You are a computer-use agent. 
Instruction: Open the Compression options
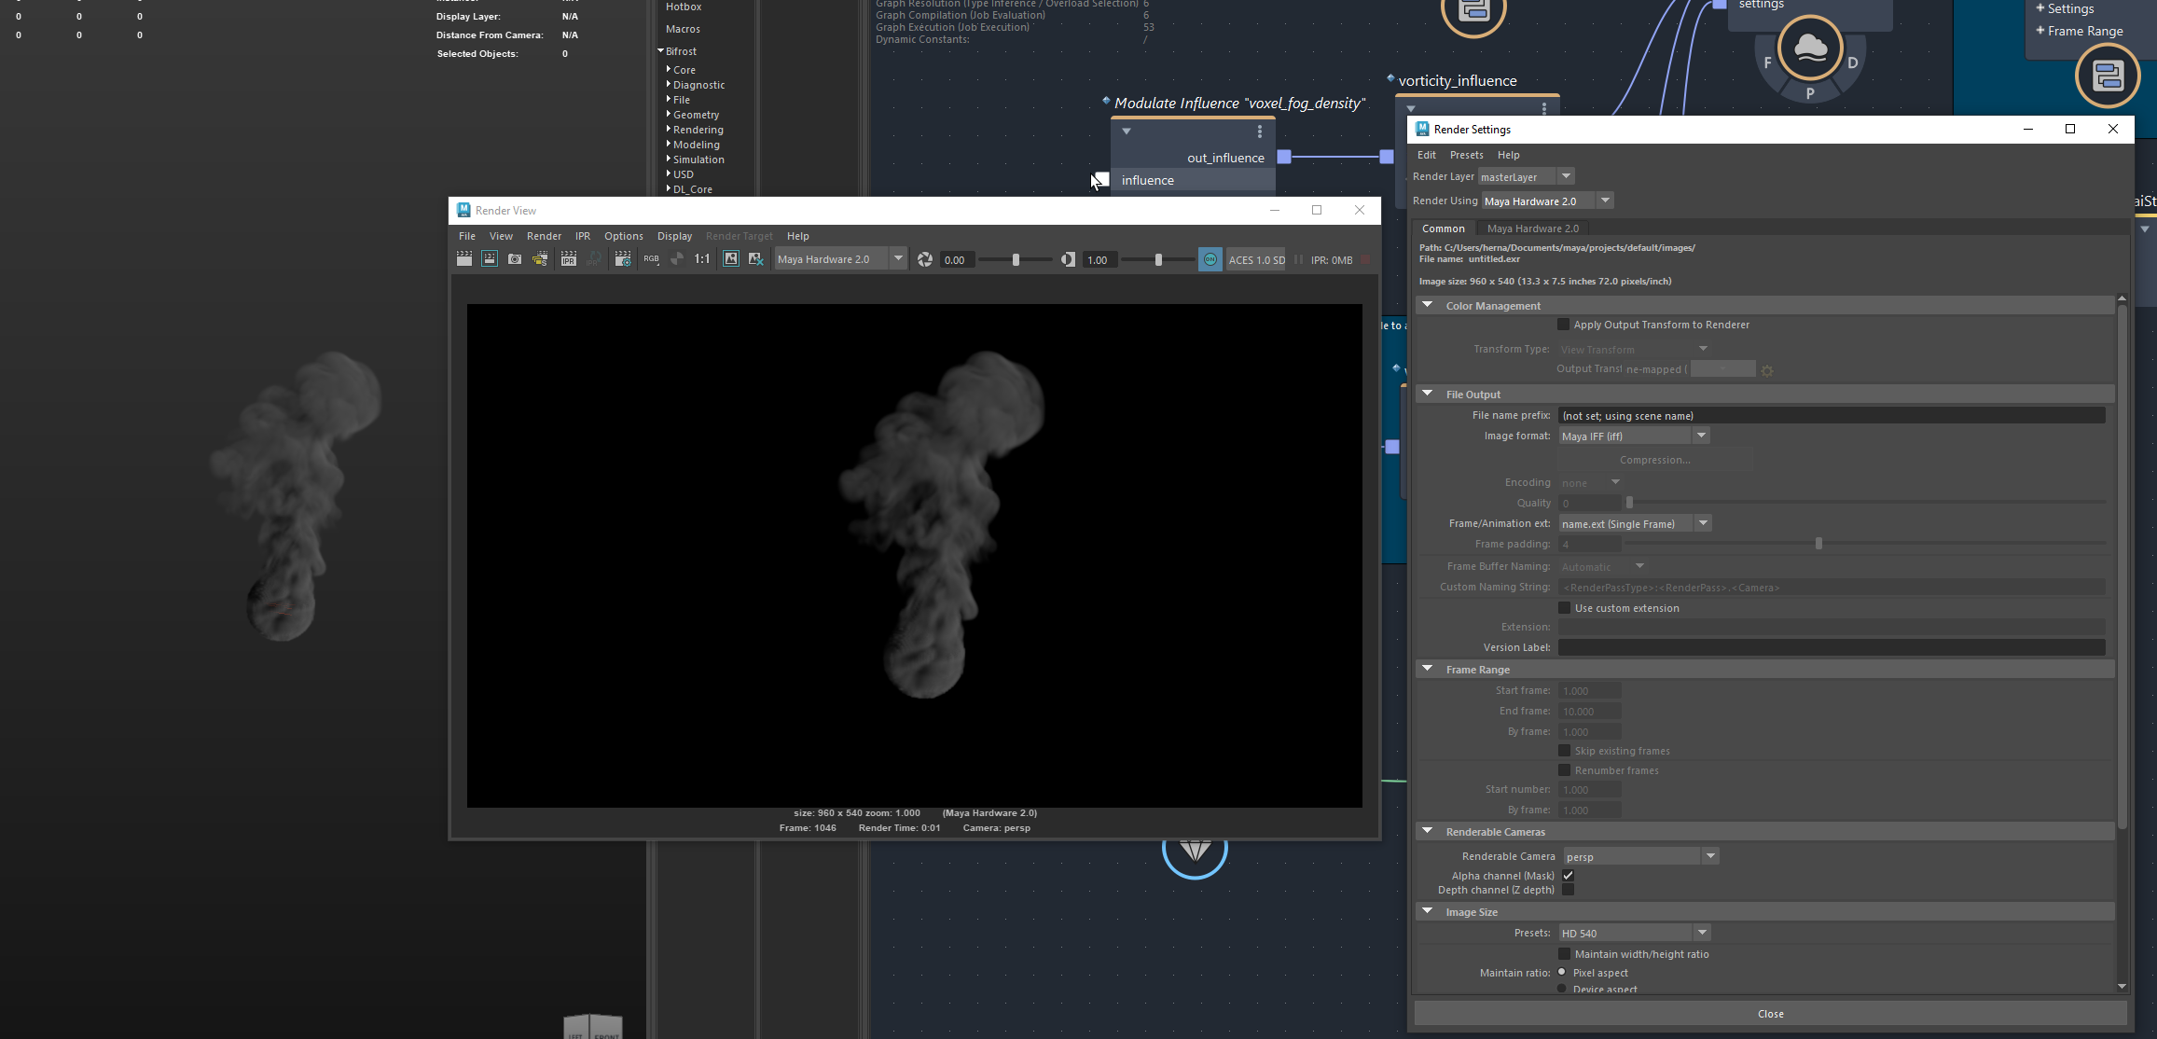(1653, 459)
